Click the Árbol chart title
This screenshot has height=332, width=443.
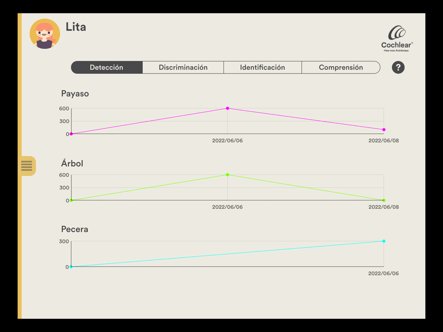(x=72, y=163)
